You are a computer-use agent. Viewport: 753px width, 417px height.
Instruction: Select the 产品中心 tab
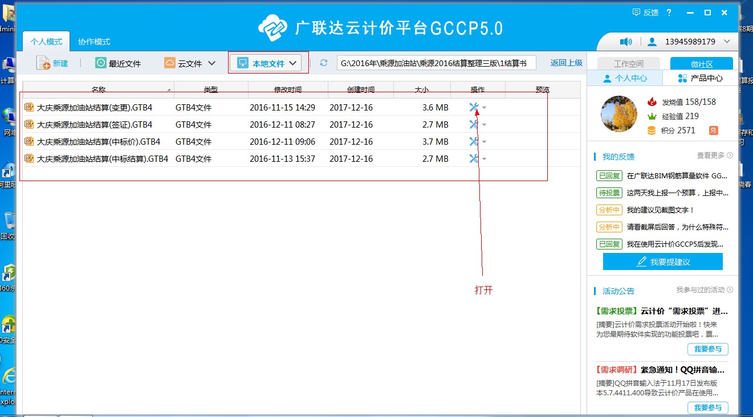pos(701,78)
